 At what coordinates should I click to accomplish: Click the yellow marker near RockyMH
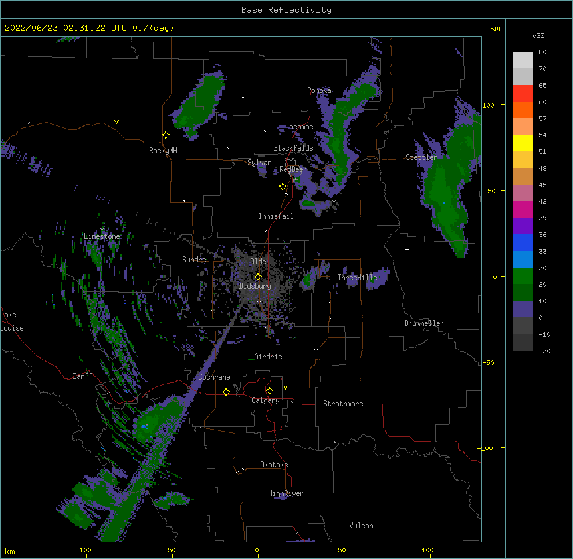[166, 135]
